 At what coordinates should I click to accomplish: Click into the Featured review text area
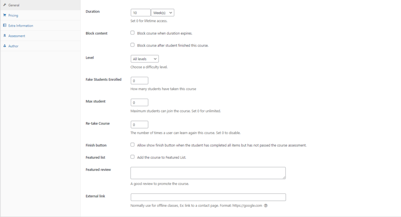tap(208, 173)
